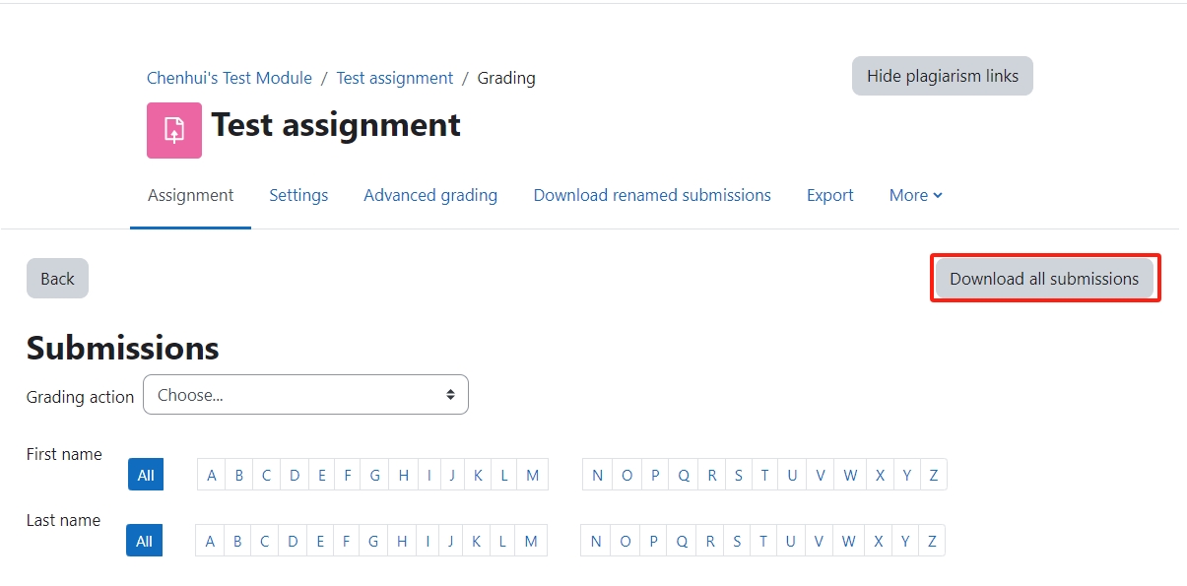Select All in First name filter
1187x586 pixels.
coord(146,475)
